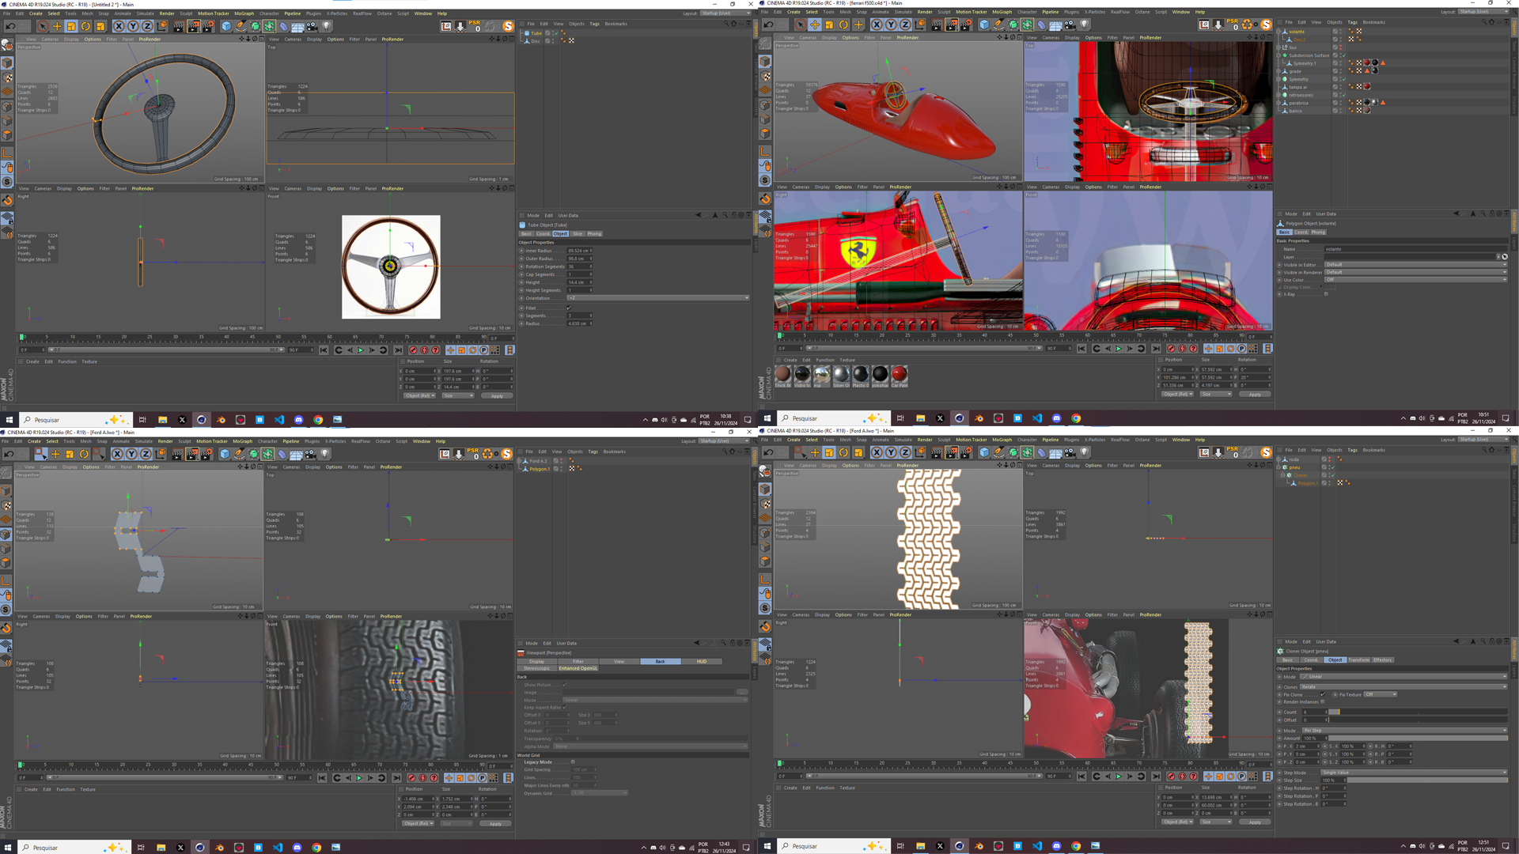1519x854 pixels.
Task: Switch to the Phong tab of the Tube Object
Action: [594, 233]
